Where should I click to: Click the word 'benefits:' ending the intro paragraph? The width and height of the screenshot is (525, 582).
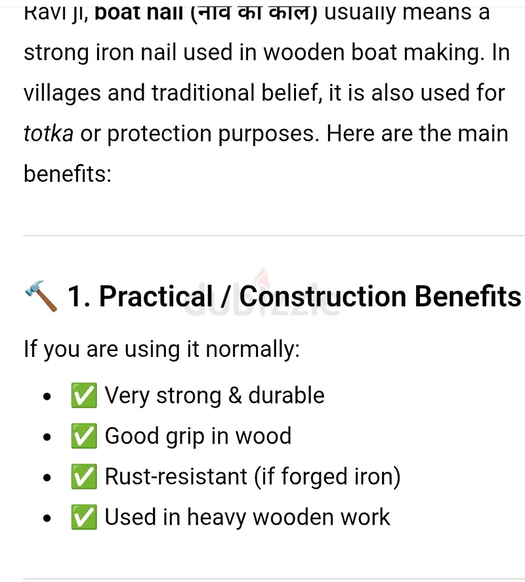point(68,174)
